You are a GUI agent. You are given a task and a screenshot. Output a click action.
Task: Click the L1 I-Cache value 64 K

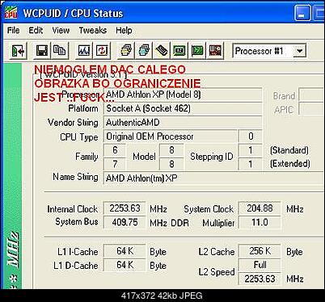click(125, 251)
